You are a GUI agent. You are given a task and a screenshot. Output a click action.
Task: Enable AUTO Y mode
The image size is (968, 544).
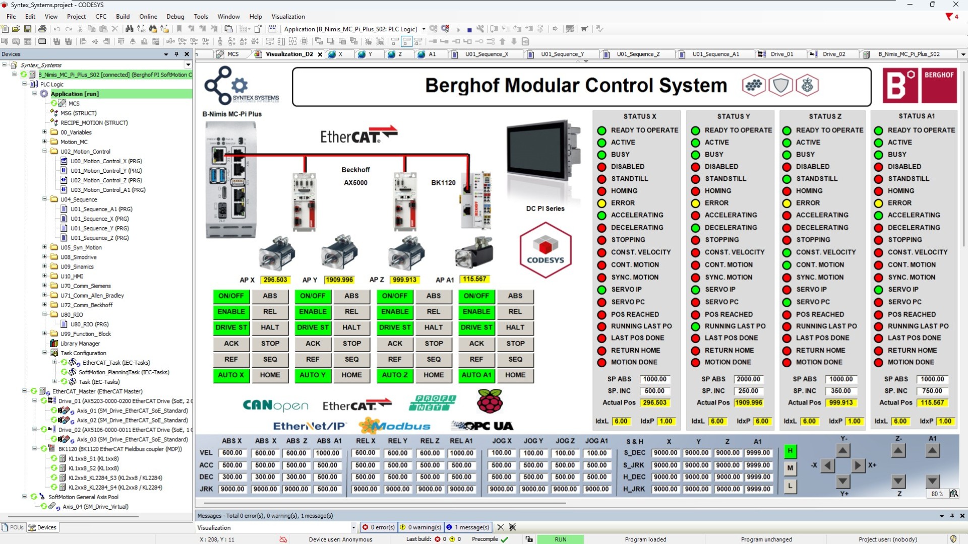point(313,375)
